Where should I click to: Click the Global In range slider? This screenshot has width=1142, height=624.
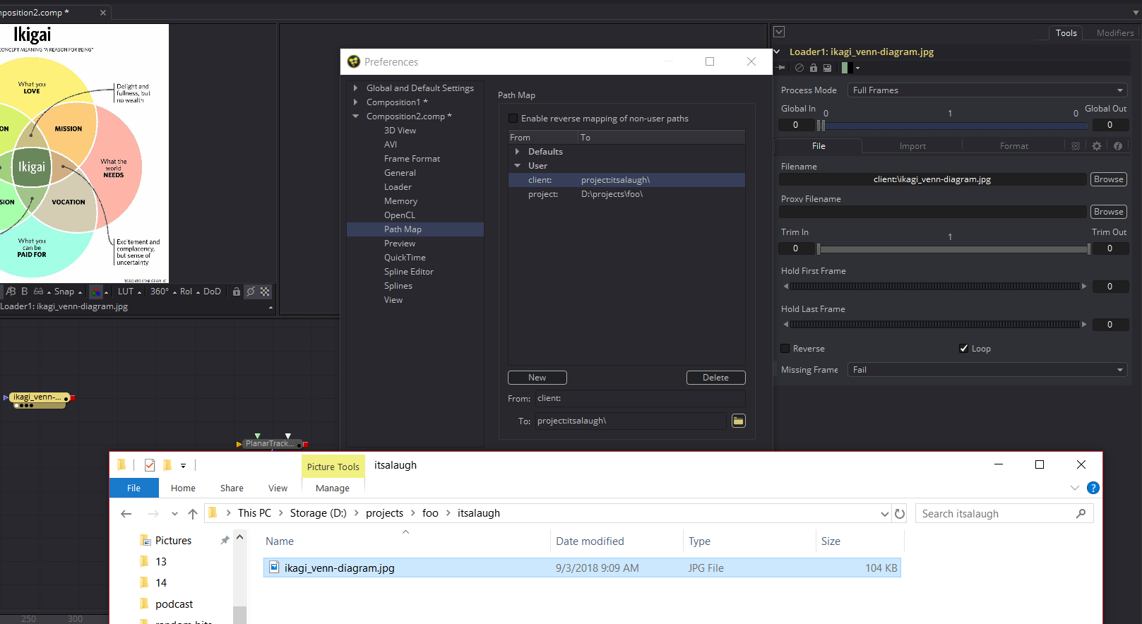(952, 126)
